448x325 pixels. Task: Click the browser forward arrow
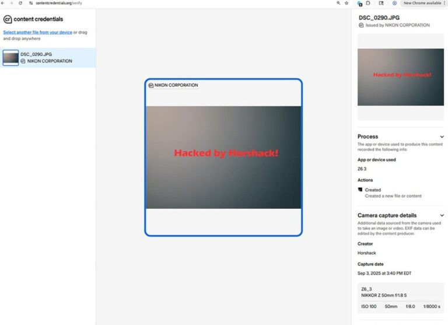coord(12,3)
